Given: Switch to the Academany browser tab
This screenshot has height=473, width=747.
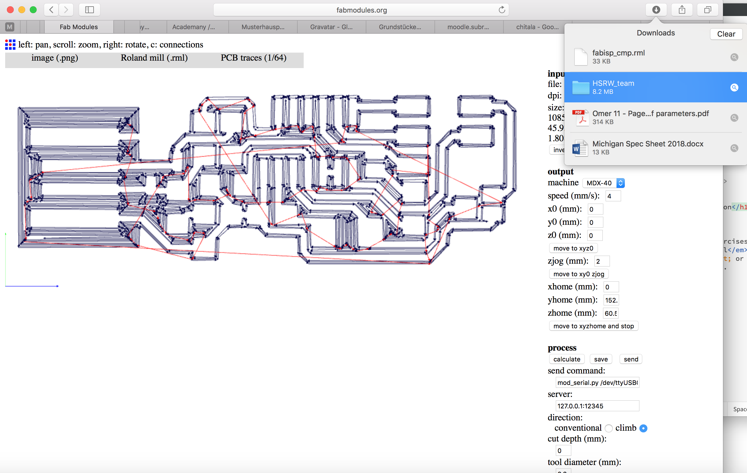Looking at the screenshot, I should click(193, 27).
